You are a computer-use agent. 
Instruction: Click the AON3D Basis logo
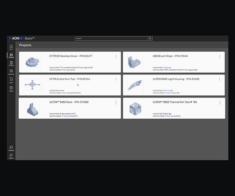22,38
